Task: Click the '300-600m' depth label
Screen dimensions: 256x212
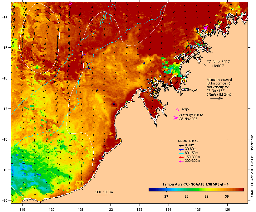Action: click(x=192, y=161)
